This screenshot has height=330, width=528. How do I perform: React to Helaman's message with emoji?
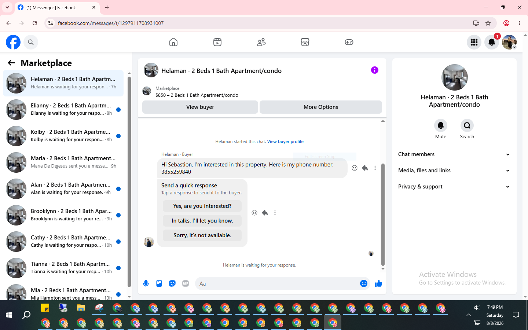355,168
